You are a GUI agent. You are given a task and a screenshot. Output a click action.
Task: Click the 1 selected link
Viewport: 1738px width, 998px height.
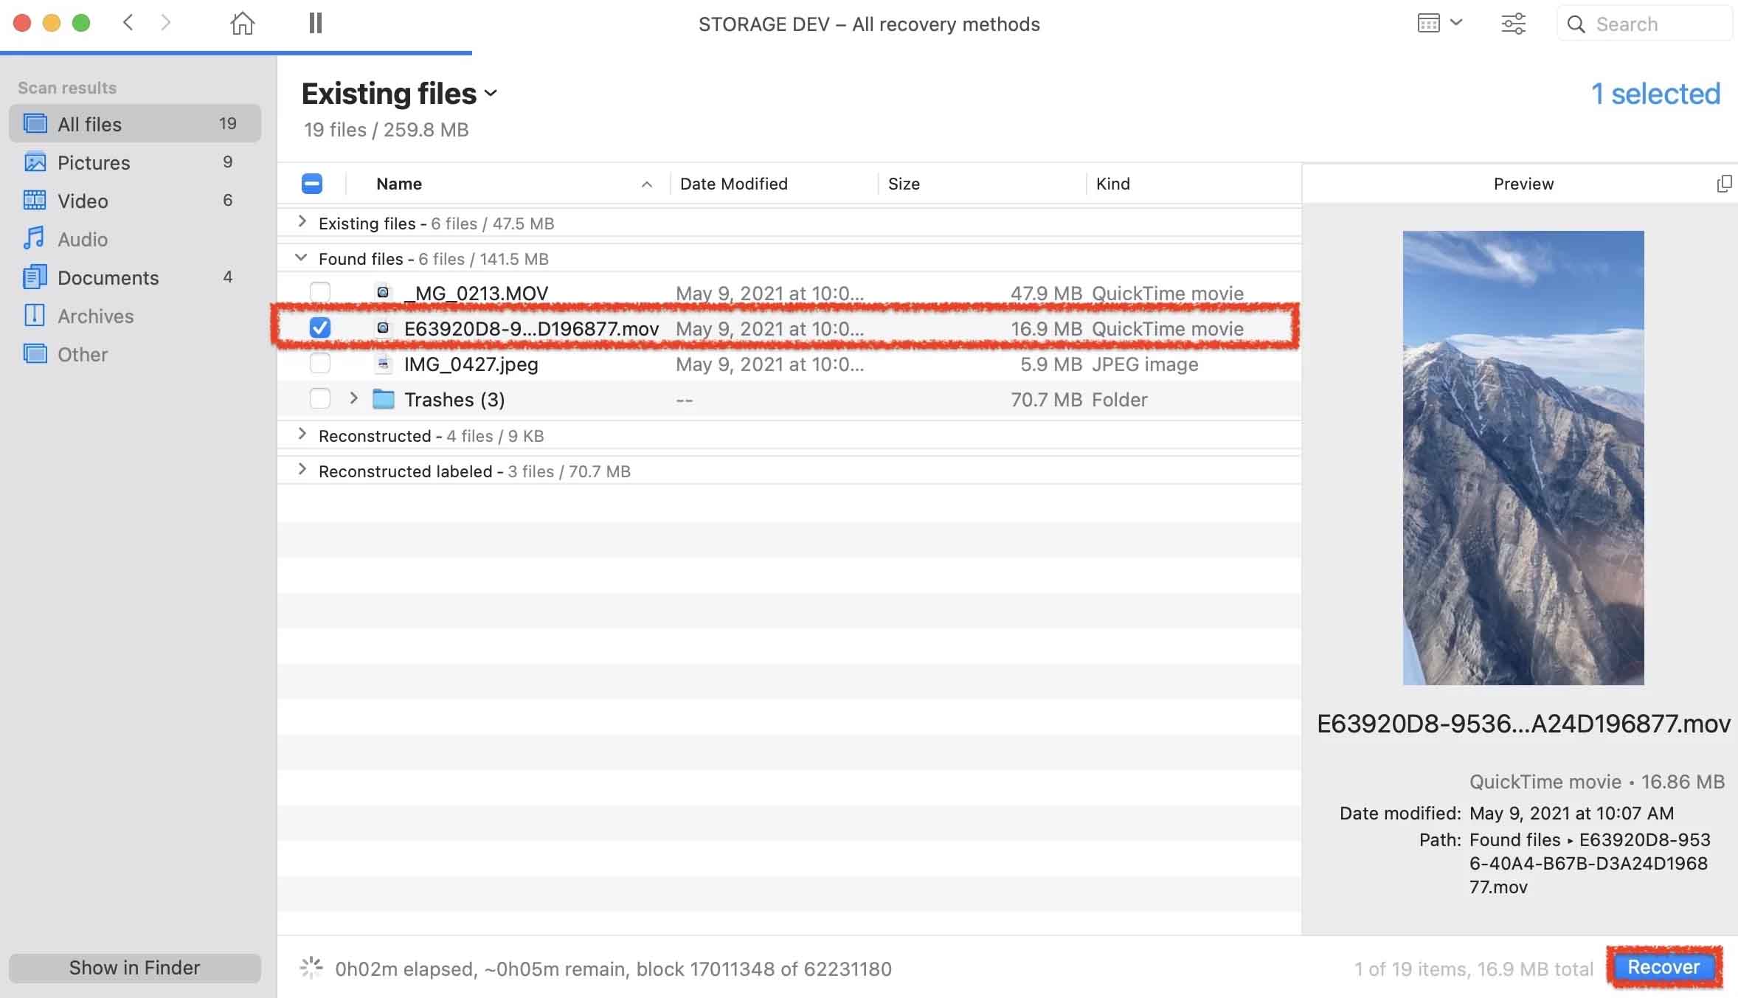point(1655,94)
